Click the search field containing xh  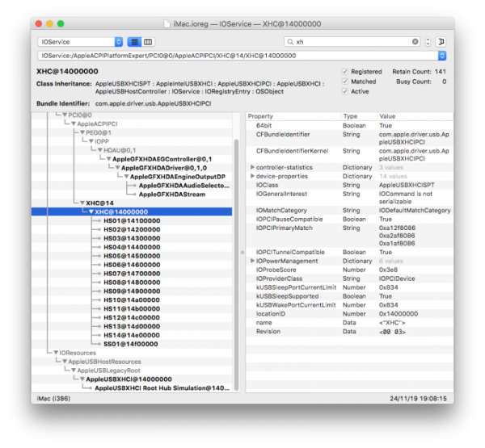point(352,42)
